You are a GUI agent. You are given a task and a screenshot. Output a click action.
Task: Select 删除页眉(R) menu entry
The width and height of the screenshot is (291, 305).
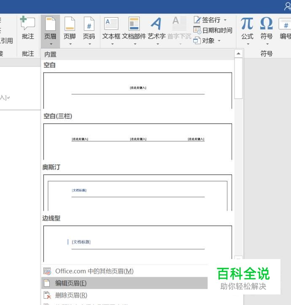pyautogui.click(x=124, y=295)
